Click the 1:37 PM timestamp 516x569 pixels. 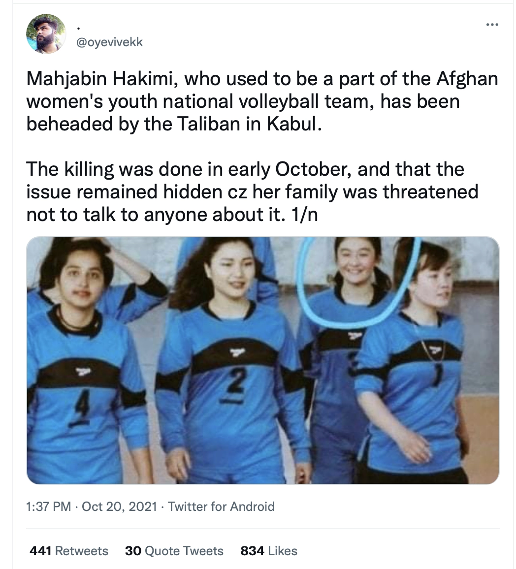pyautogui.click(x=49, y=506)
